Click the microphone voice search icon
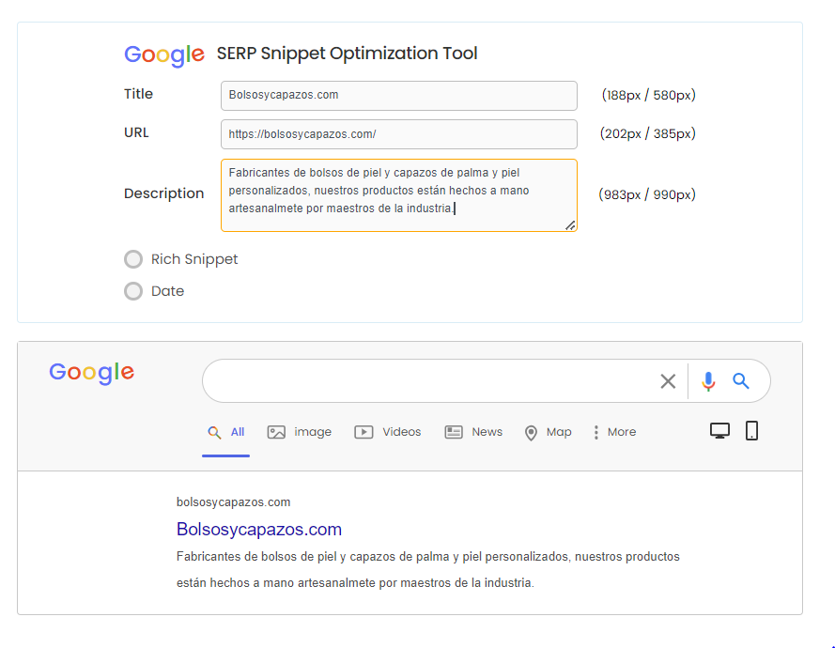This screenshot has height=648, width=835. (708, 381)
